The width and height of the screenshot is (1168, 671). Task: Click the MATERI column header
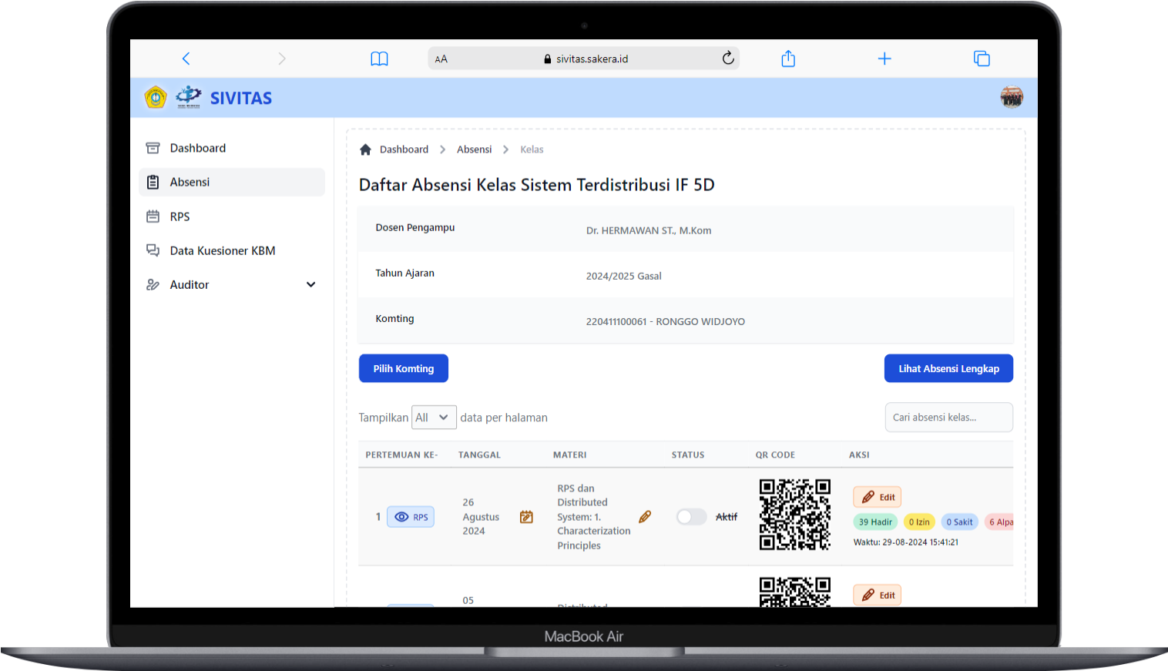pos(569,455)
